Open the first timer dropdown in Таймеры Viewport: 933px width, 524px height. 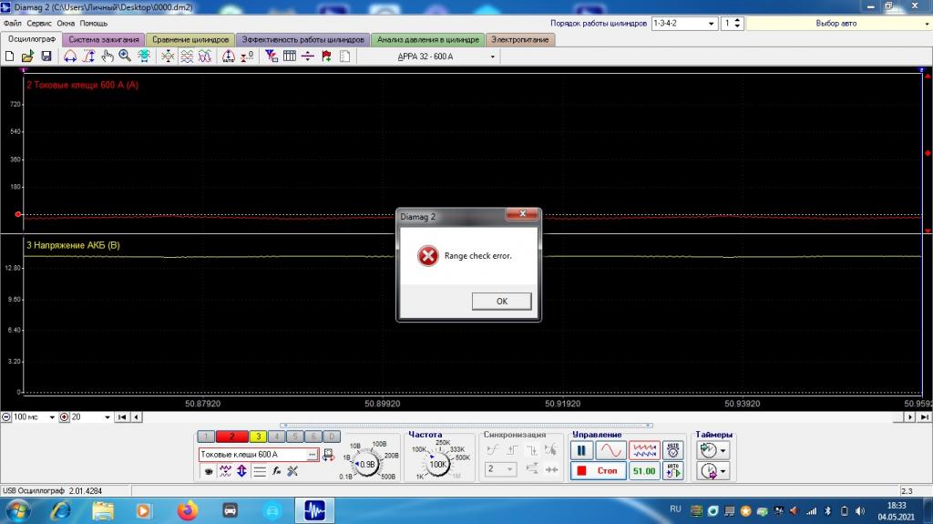click(x=723, y=451)
